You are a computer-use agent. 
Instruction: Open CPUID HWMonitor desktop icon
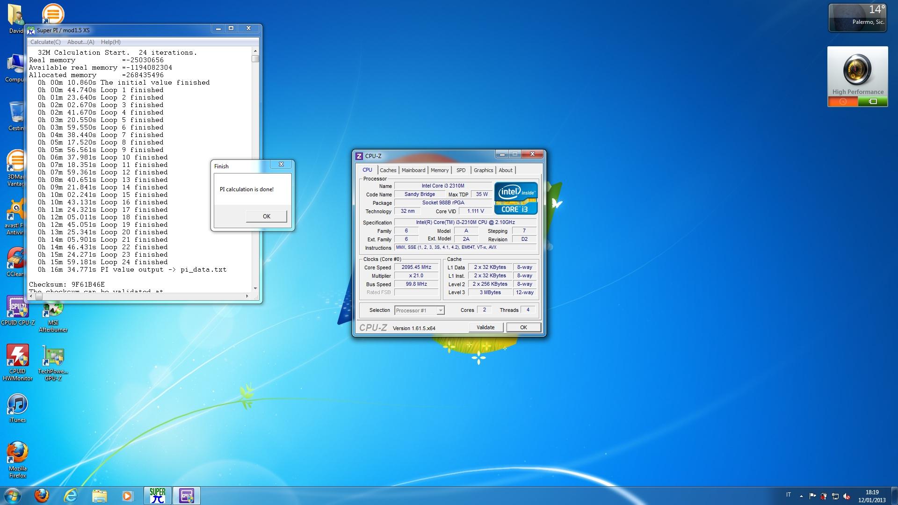click(18, 362)
